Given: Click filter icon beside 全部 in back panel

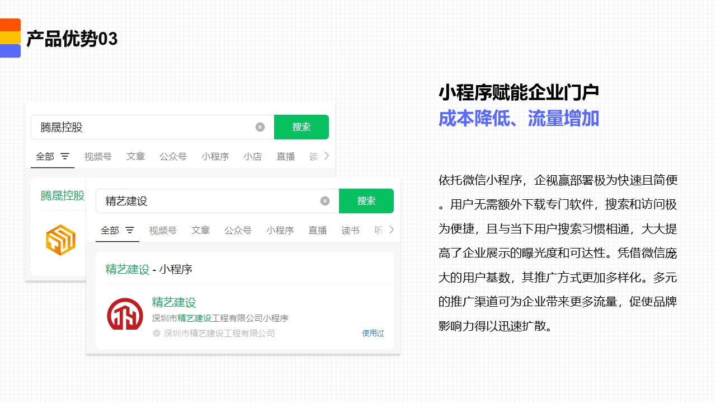Looking at the screenshot, I should pos(65,156).
